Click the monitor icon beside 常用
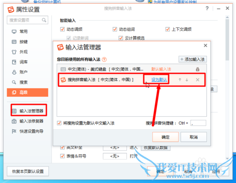Image resolution: width=236 pixels, height=183 pixels. (14, 32)
